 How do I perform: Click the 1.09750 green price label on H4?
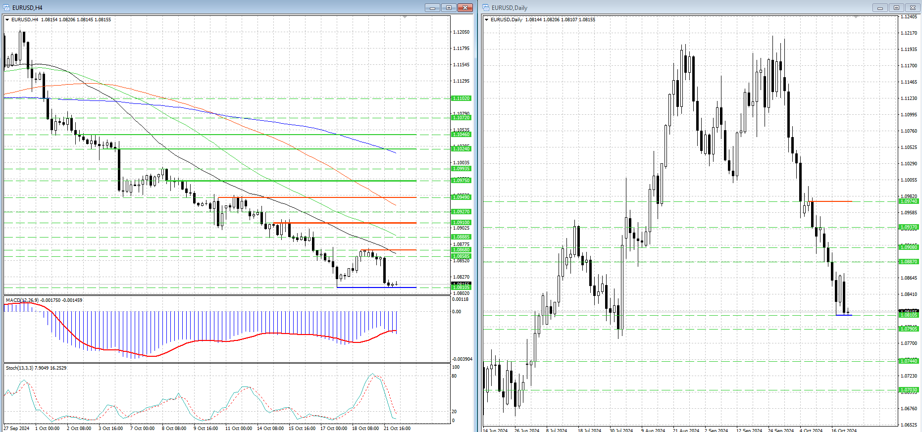pyautogui.click(x=461, y=181)
